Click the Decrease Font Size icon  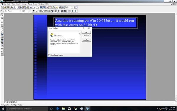pyautogui.click(x=37, y=11)
